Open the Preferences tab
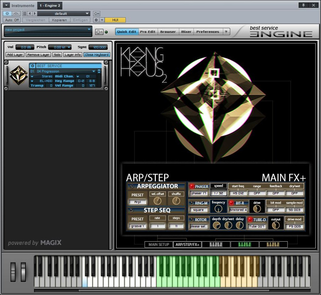The image size is (321, 295). 208,32
